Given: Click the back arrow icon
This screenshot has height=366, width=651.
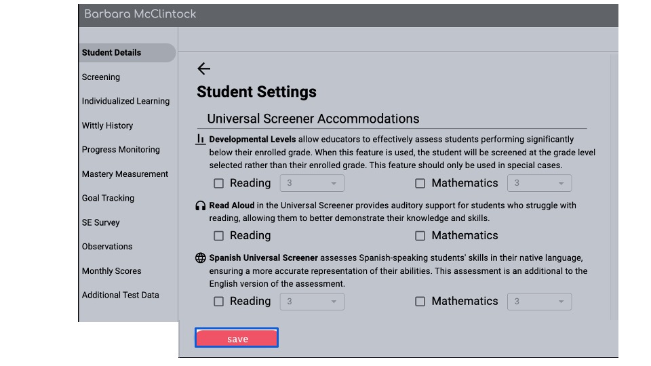Looking at the screenshot, I should [x=203, y=68].
